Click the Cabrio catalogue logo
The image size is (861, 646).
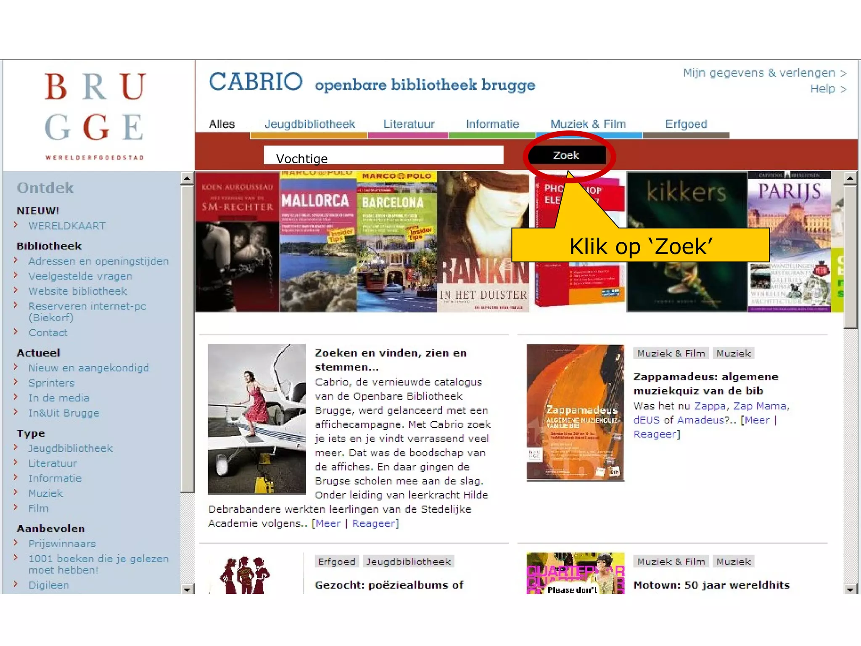pos(256,82)
